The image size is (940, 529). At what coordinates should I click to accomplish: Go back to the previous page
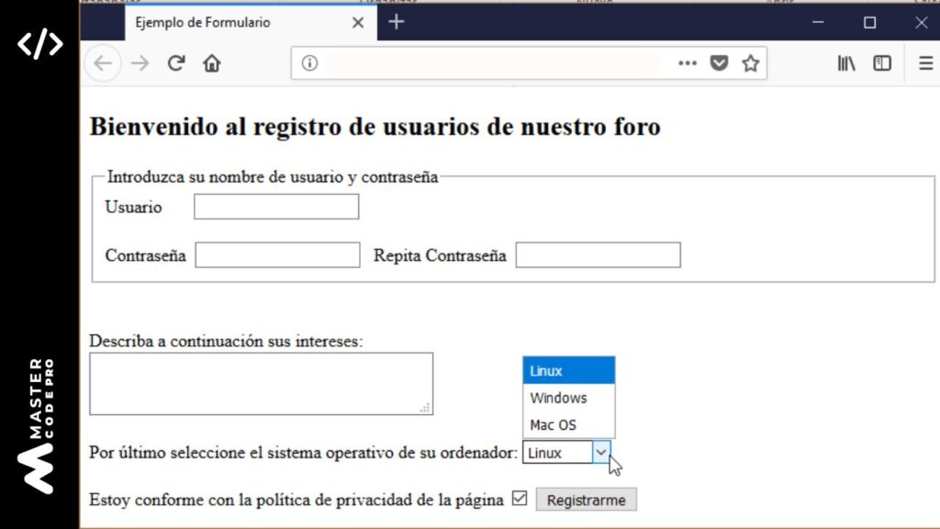coord(103,63)
